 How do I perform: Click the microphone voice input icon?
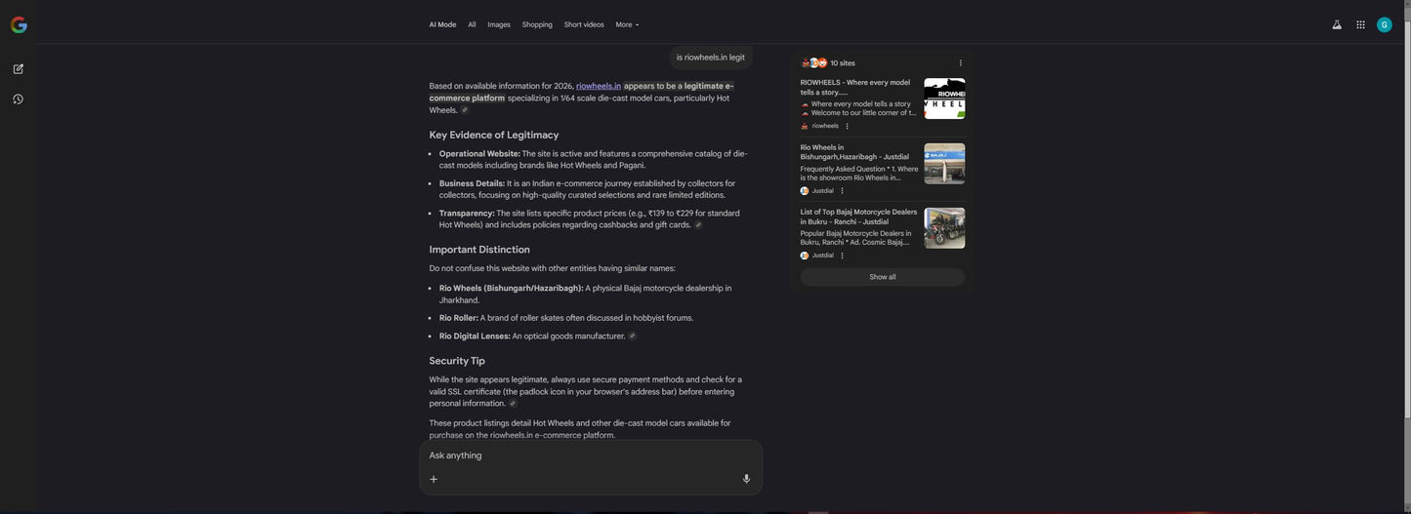pos(746,479)
